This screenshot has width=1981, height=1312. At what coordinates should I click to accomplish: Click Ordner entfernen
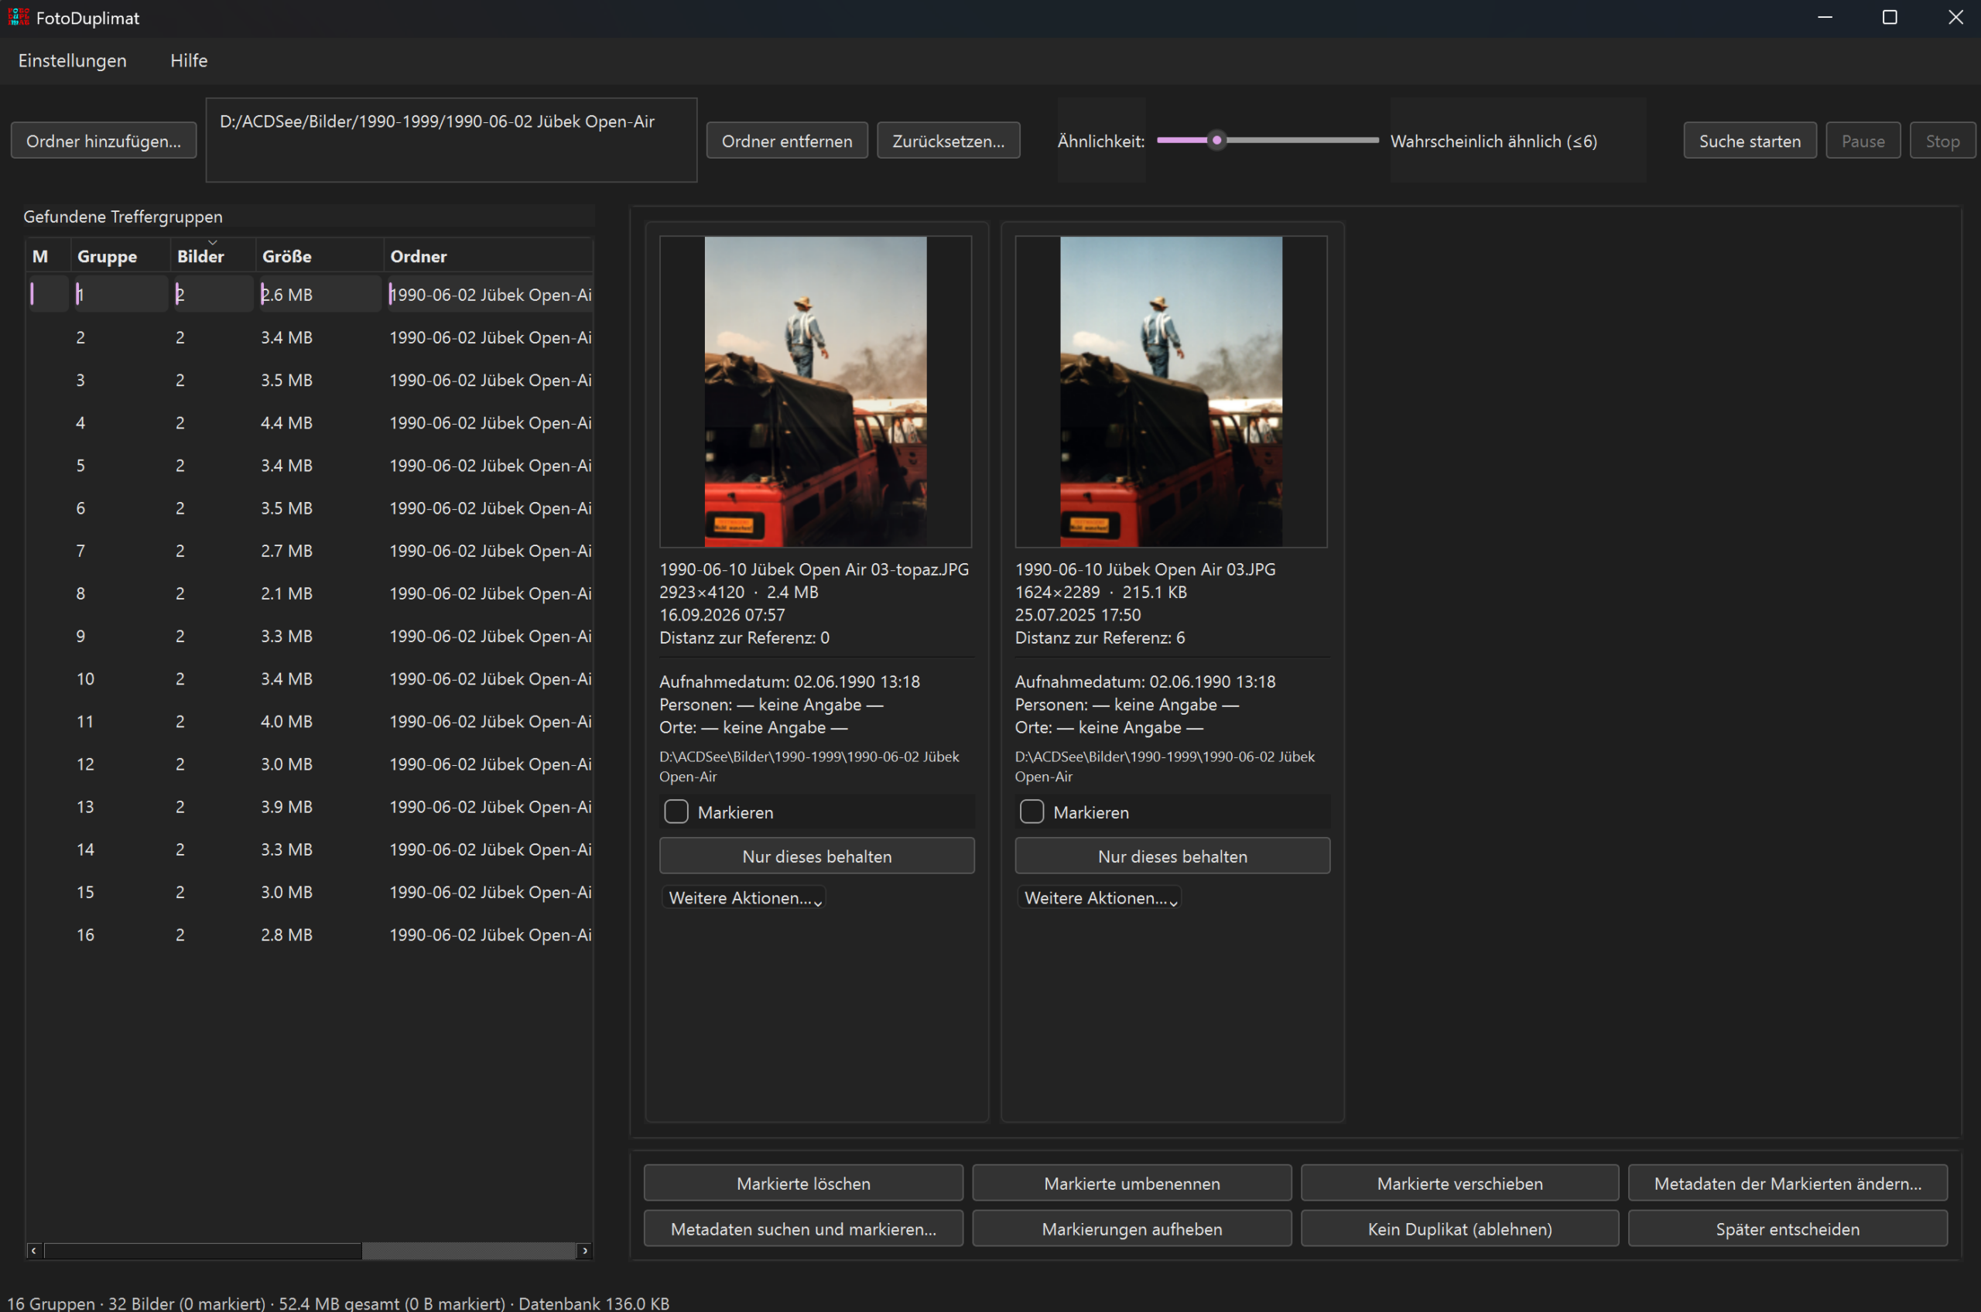[x=787, y=141]
